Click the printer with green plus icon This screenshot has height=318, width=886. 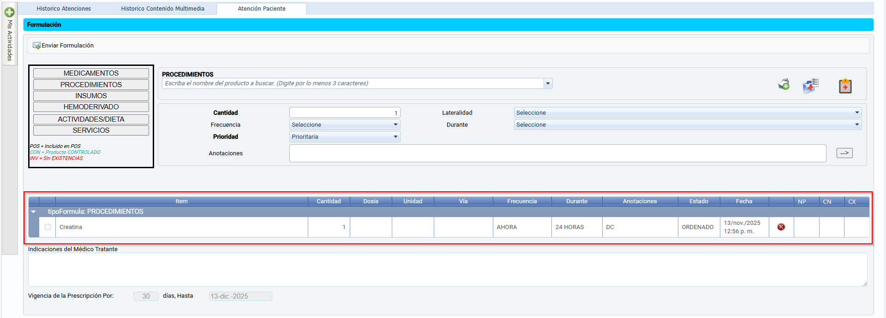pyautogui.click(x=784, y=85)
